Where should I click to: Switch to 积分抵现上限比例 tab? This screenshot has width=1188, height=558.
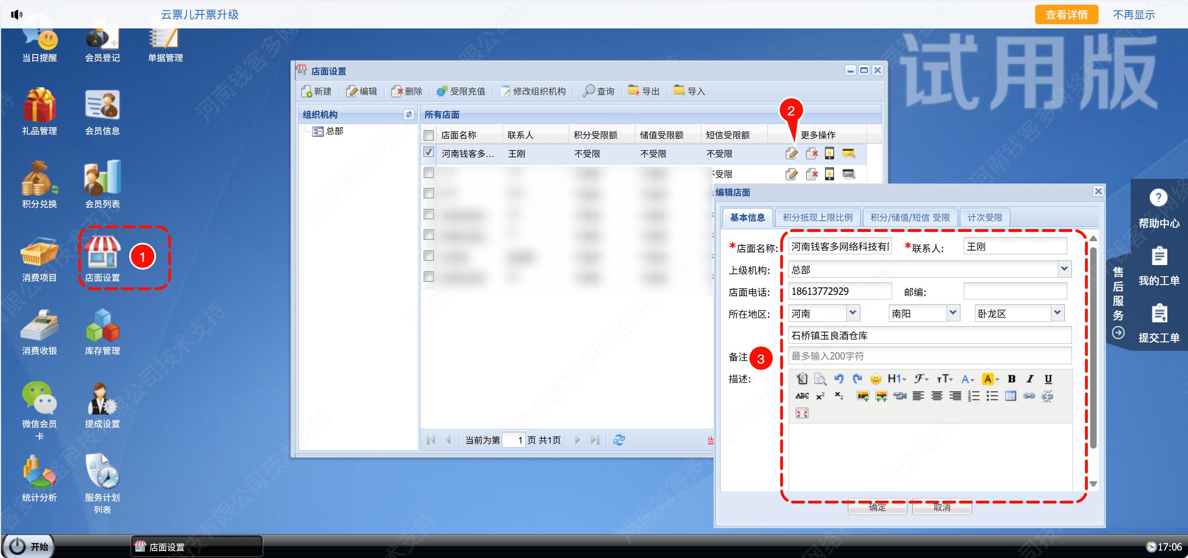(817, 218)
